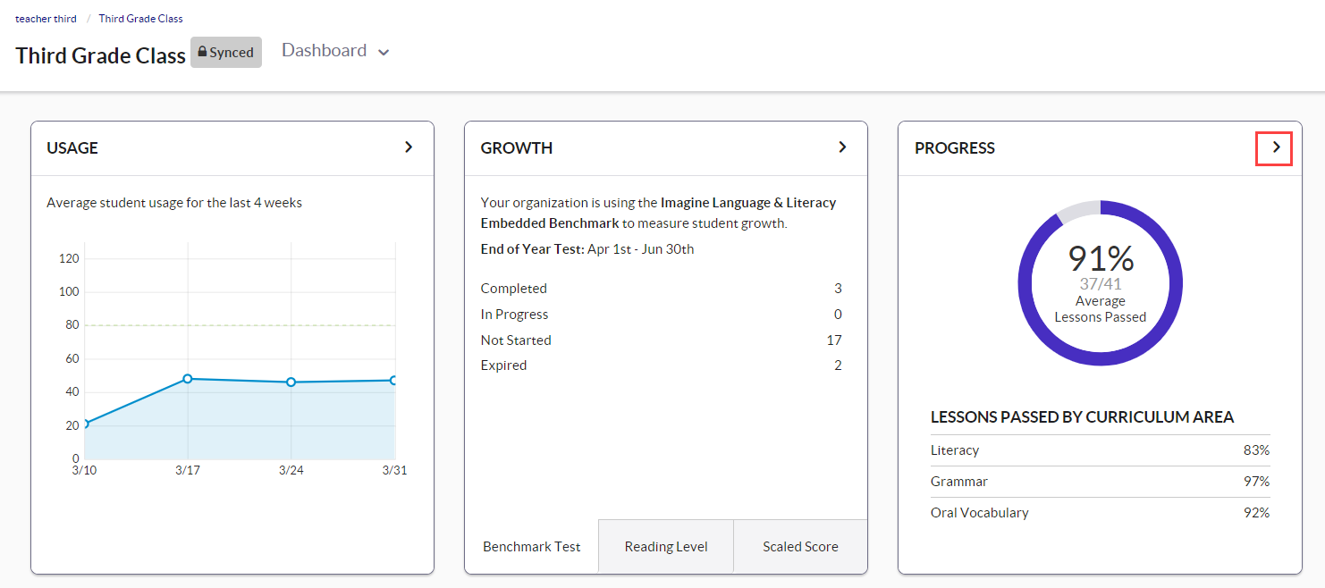Switch to the Scaled Score tab
Viewport: 1325px width, 588px height.
click(x=799, y=546)
